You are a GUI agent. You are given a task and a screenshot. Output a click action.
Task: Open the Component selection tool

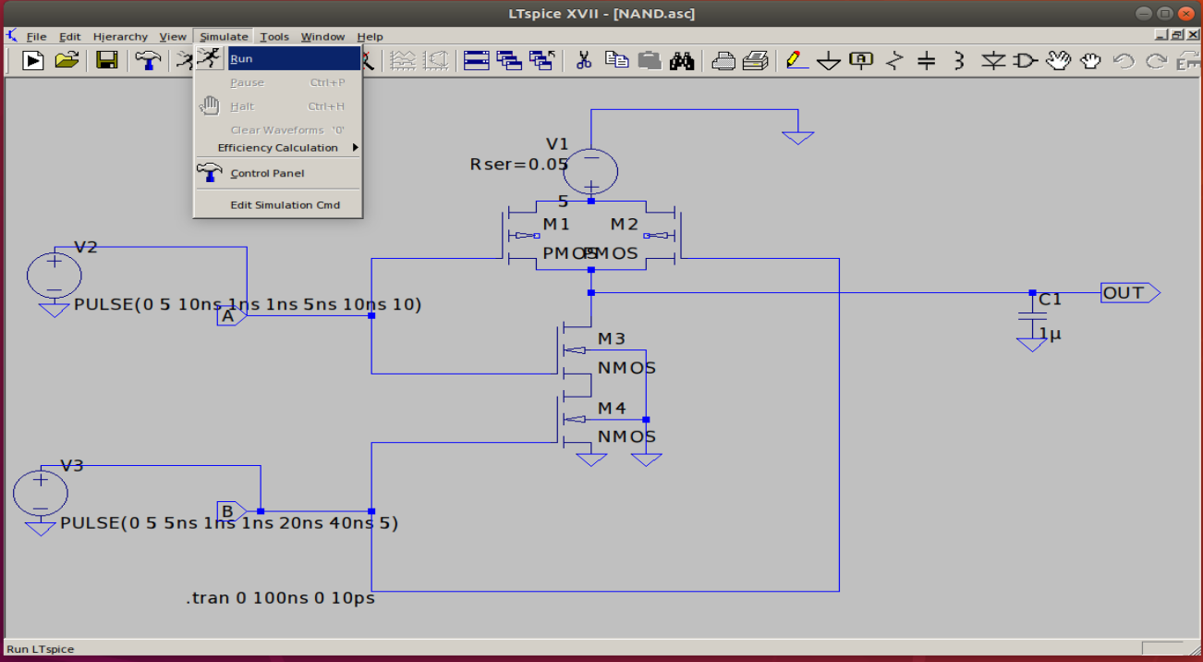pos(1024,60)
